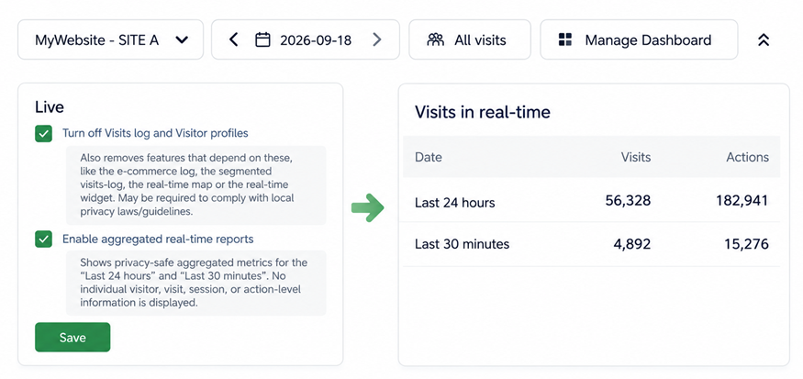Screen dimensions: 803x379
Task: Open Manage Dashboard menu
Action: pos(639,39)
